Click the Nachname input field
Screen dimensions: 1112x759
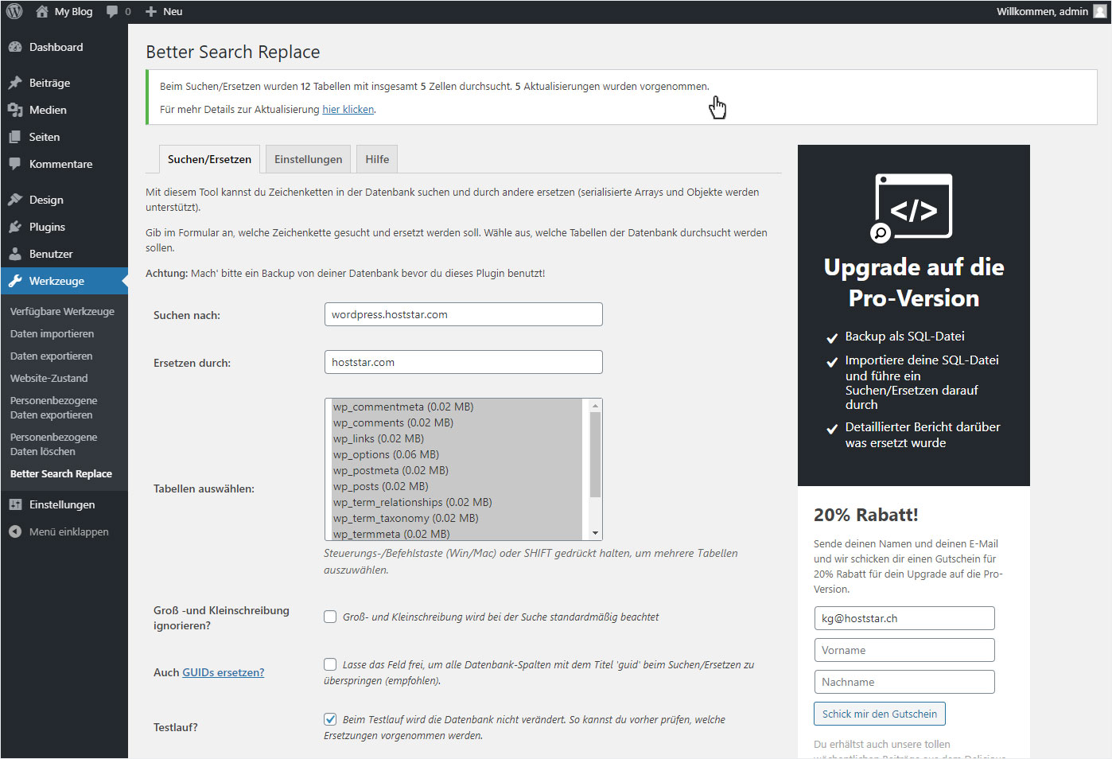pyautogui.click(x=904, y=682)
